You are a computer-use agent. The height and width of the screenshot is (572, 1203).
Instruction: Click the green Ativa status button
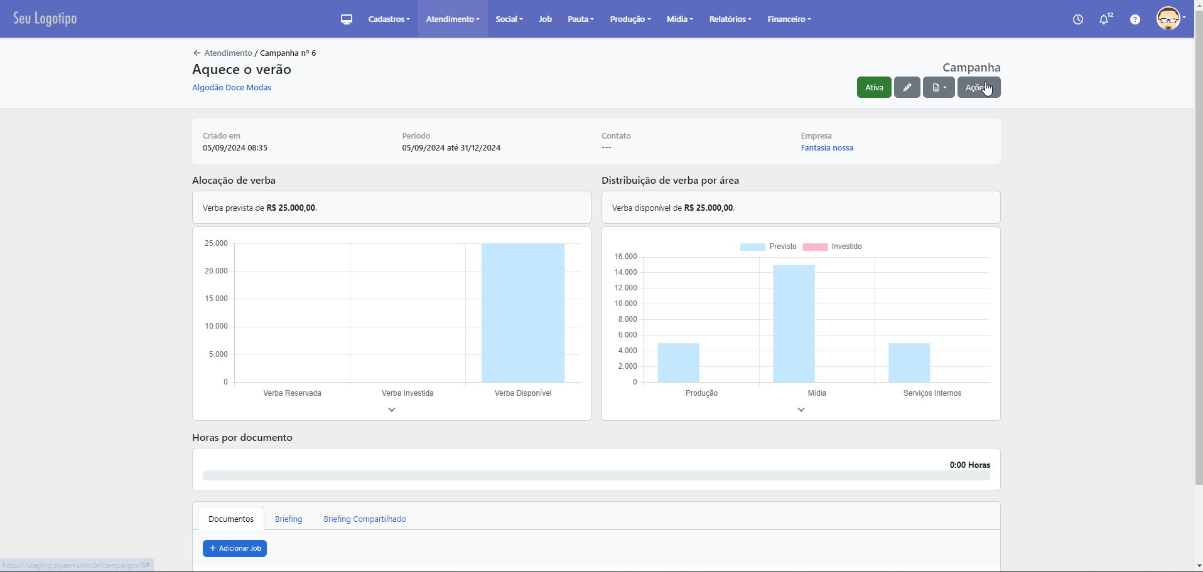coord(873,88)
